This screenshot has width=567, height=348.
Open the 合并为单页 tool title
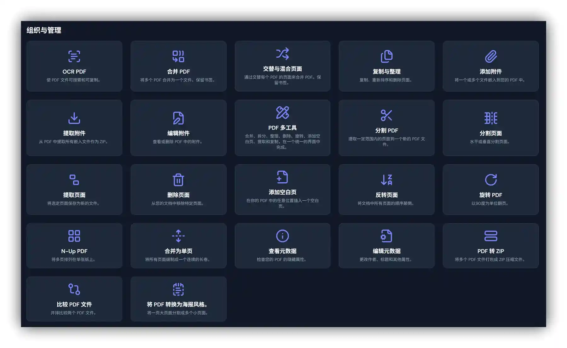click(178, 251)
